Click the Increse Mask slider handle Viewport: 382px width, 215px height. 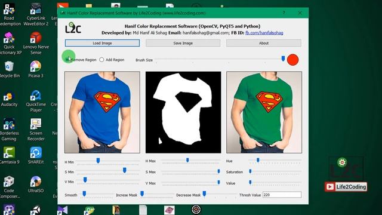coord(142,193)
